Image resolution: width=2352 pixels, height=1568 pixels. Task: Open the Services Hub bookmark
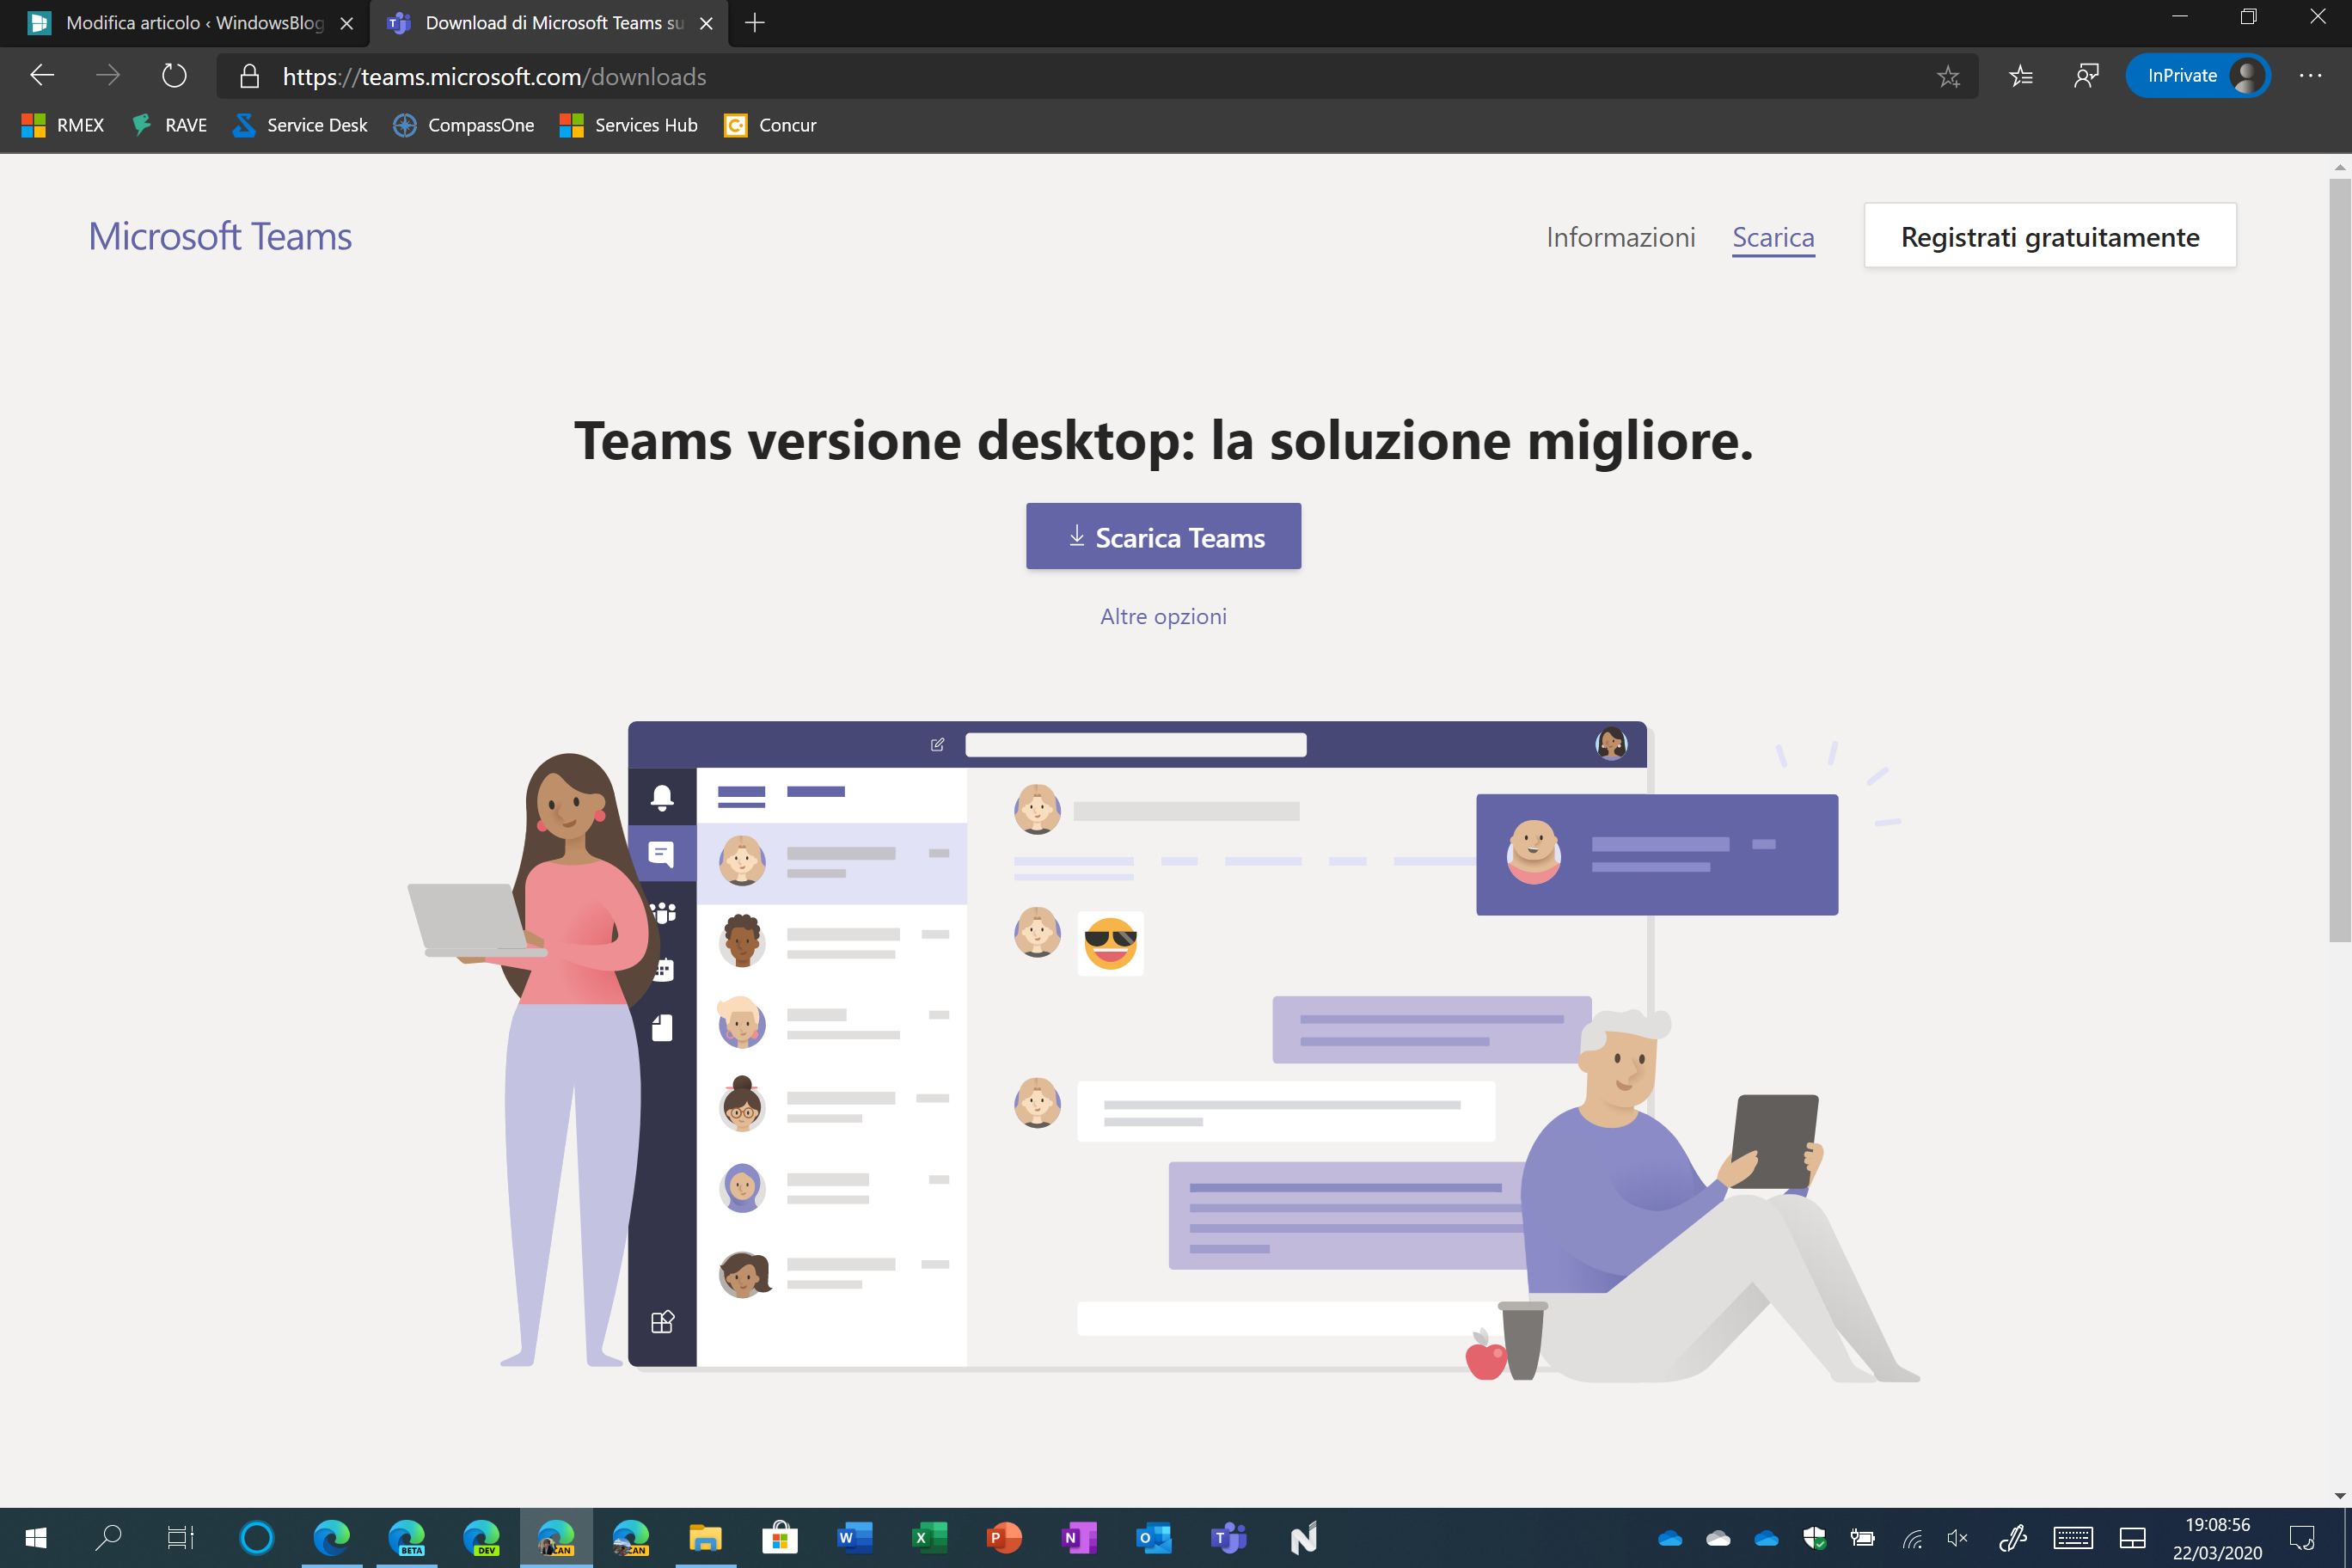pyautogui.click(x=628, y=125)
